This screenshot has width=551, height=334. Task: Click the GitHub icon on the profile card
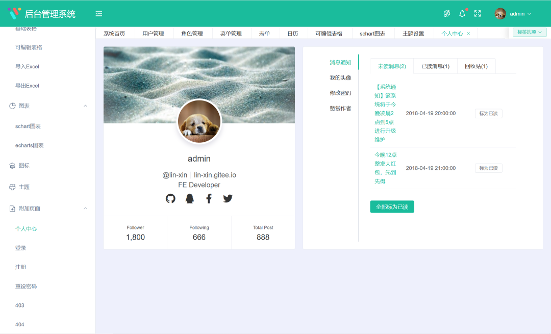point(171,198)
